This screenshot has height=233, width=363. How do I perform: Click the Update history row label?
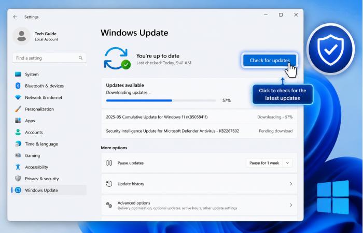point(131,184)
